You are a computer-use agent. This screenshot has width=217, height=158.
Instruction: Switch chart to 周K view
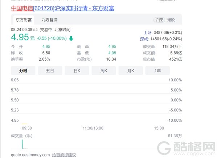tap(104, 70)
